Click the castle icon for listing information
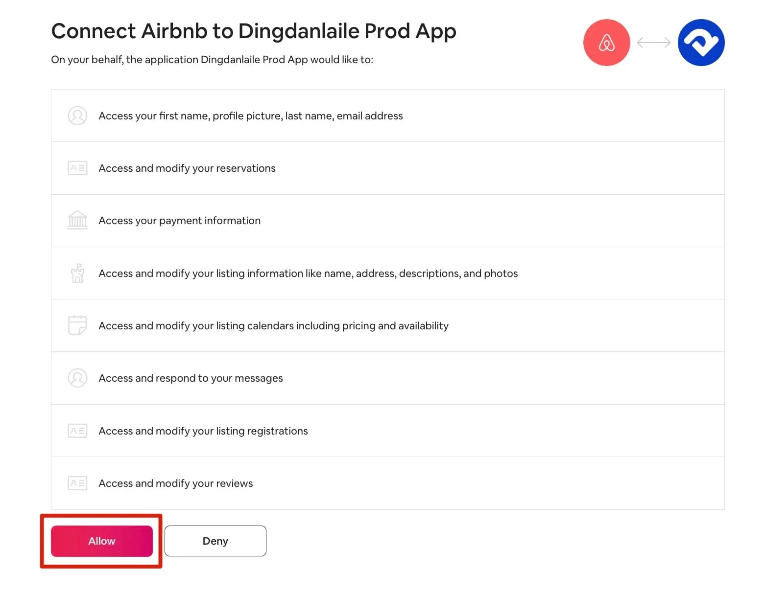The width and height of the screenshot is (766, 597). (x=77, y=273)
